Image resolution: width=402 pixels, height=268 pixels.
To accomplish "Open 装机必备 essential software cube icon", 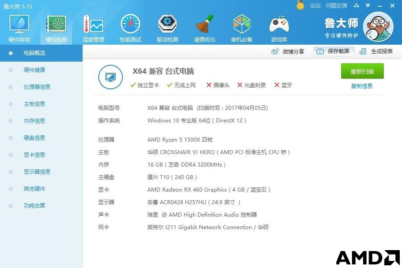I will pos(242,29).
